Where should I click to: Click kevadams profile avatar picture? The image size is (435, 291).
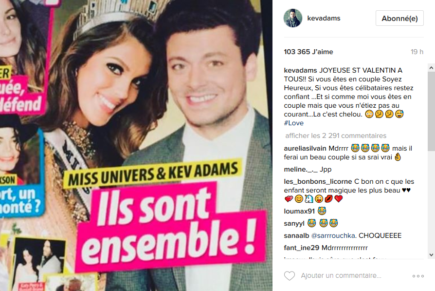293,18
